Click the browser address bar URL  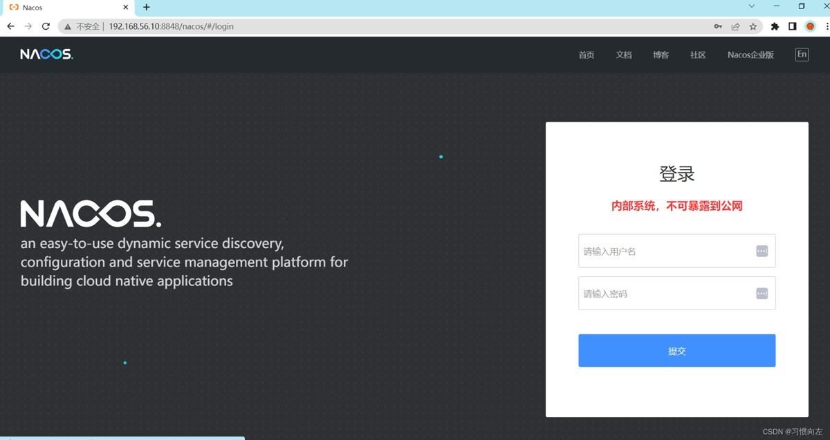click(171, 26)
